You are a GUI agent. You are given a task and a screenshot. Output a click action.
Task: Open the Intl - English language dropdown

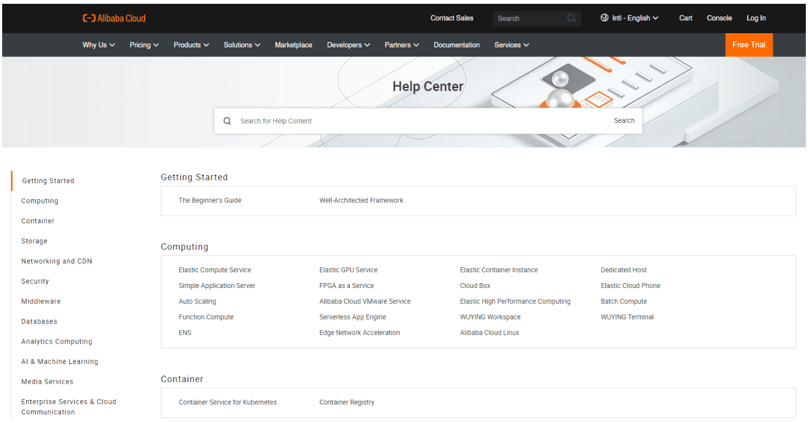click(630, 18)
